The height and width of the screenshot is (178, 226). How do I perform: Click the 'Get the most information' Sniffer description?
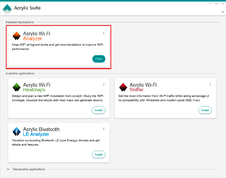[164, 98]
